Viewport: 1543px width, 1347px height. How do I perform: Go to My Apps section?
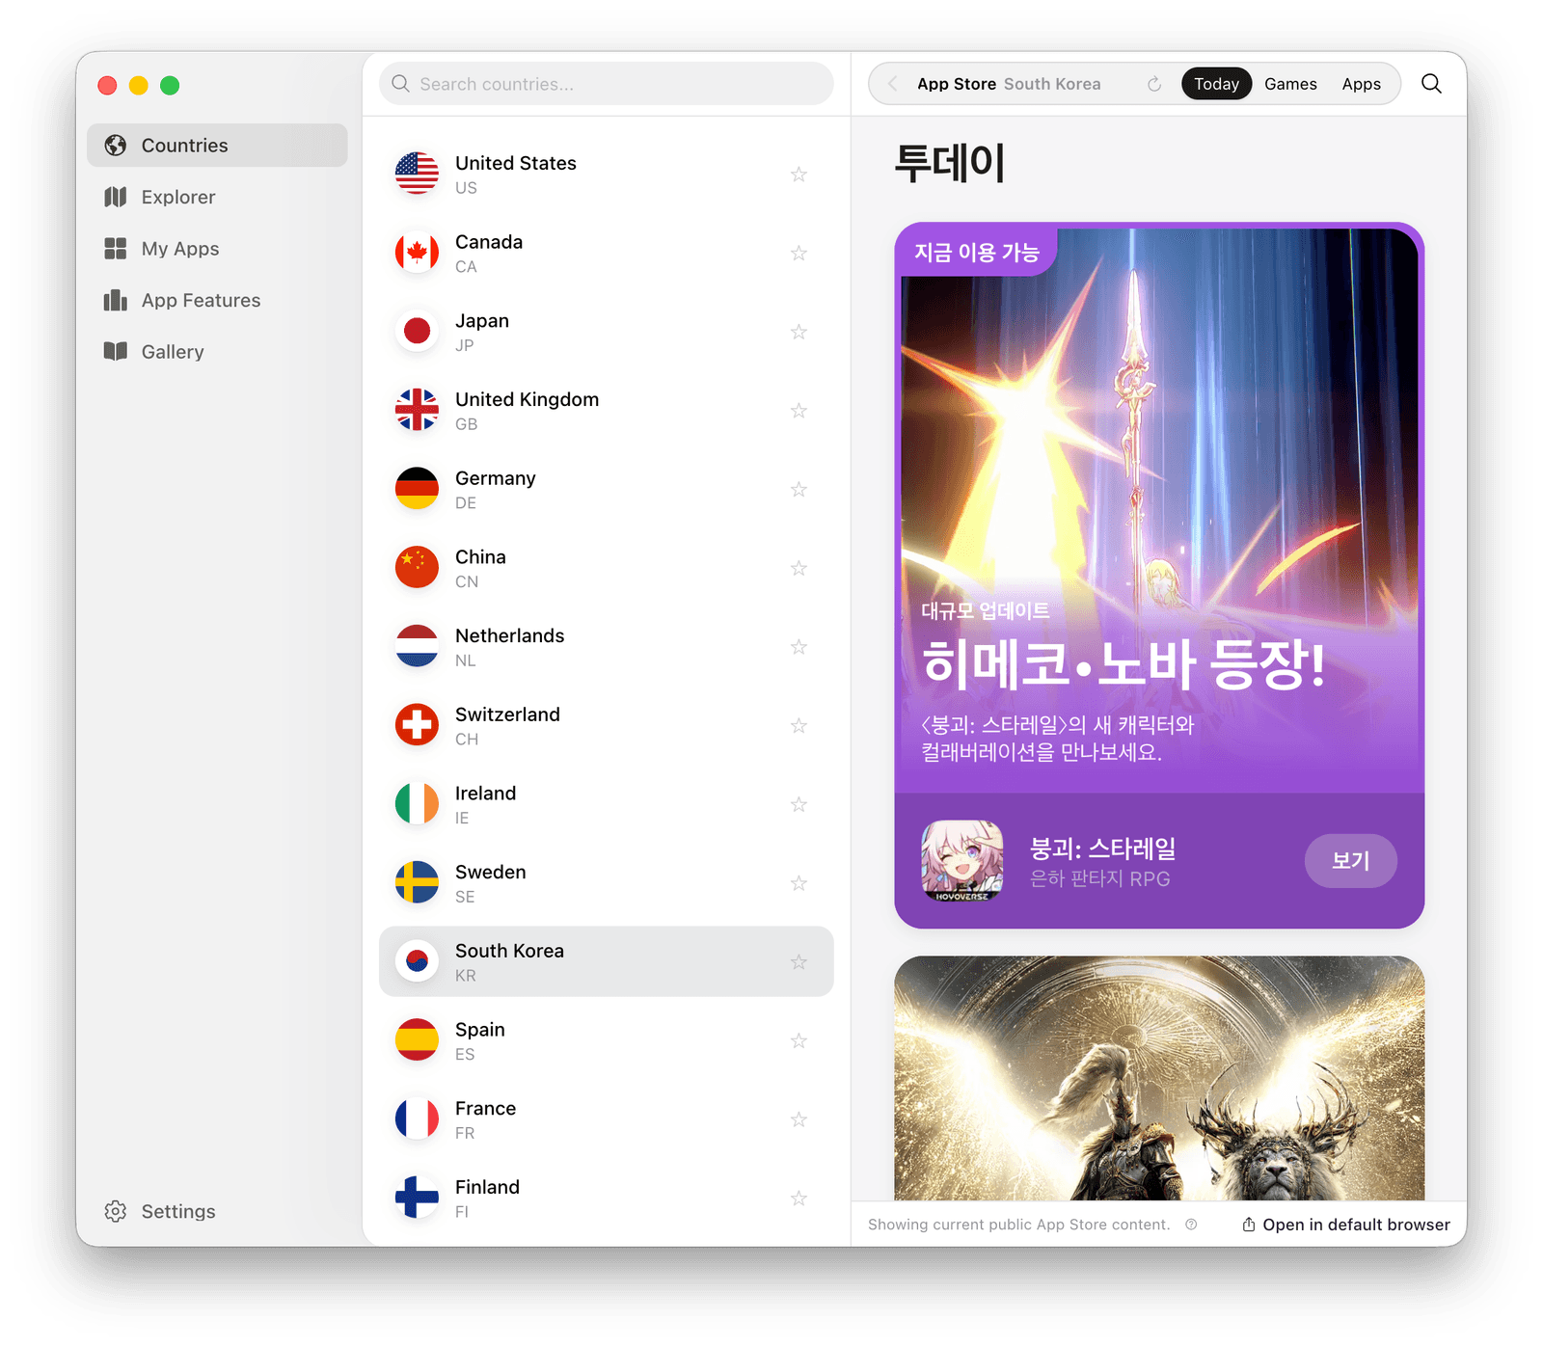(x=217, y=249)
